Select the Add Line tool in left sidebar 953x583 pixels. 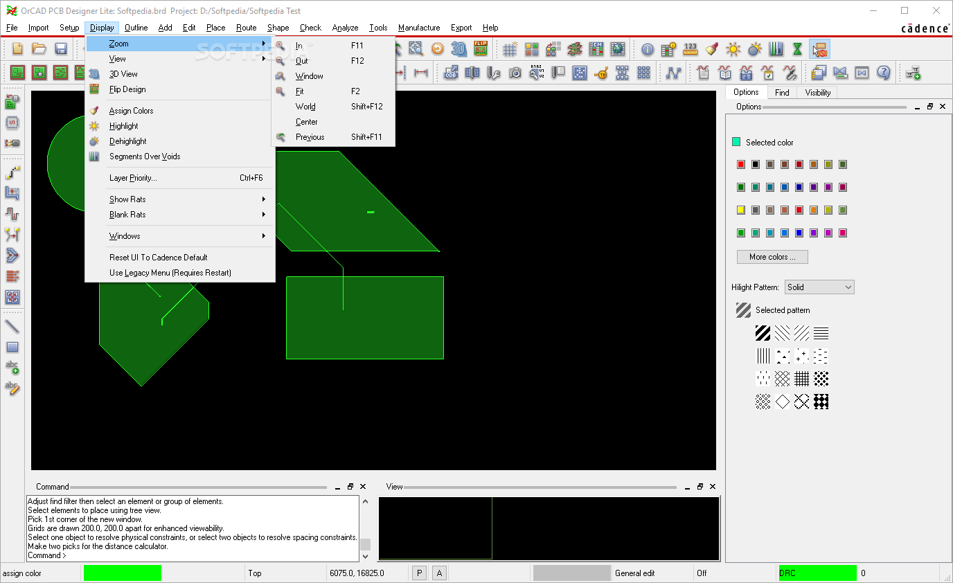pos(12,326)
